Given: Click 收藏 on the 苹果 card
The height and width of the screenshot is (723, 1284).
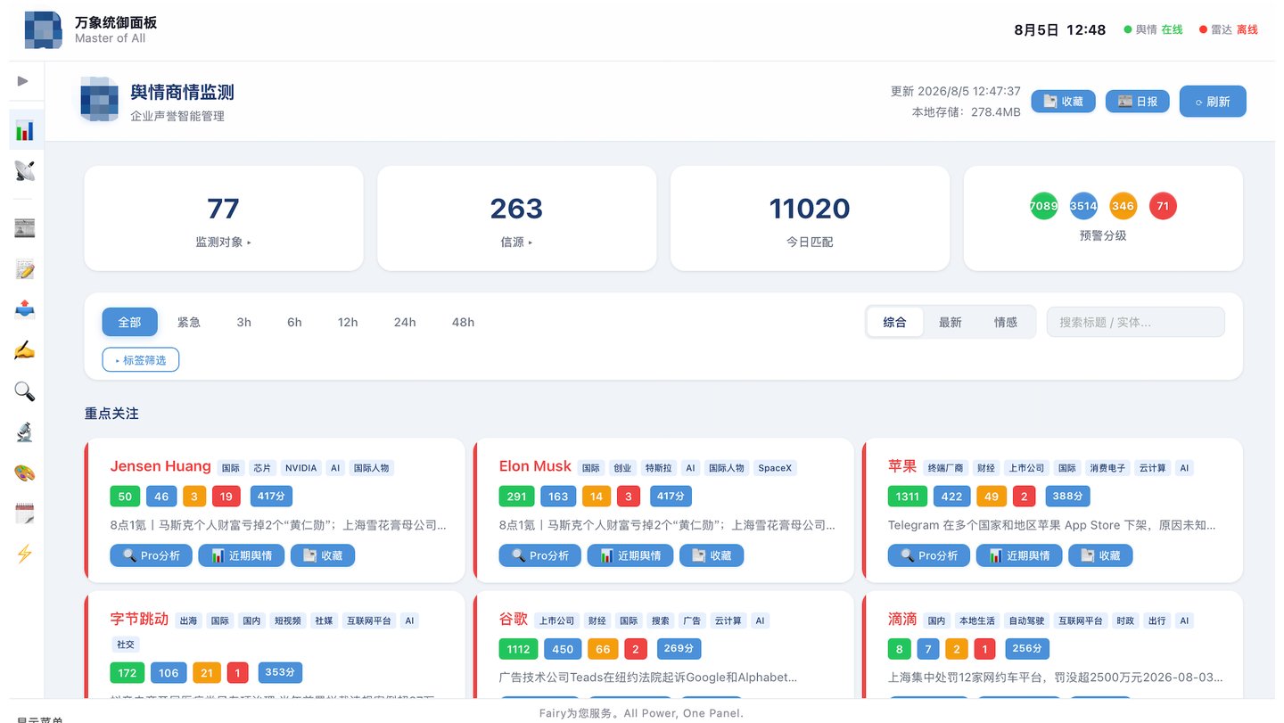Looking at the screenshot, I should [x=1100, y=555].
